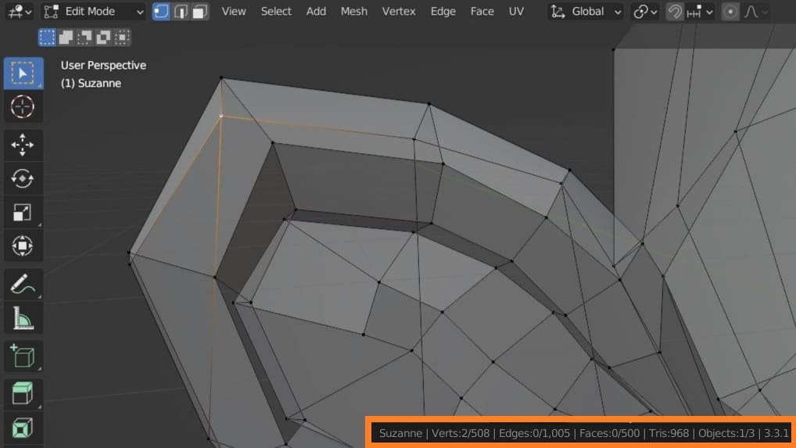Activate the Add Cube tool
This screenshot has height=448, width=796.
23,356
